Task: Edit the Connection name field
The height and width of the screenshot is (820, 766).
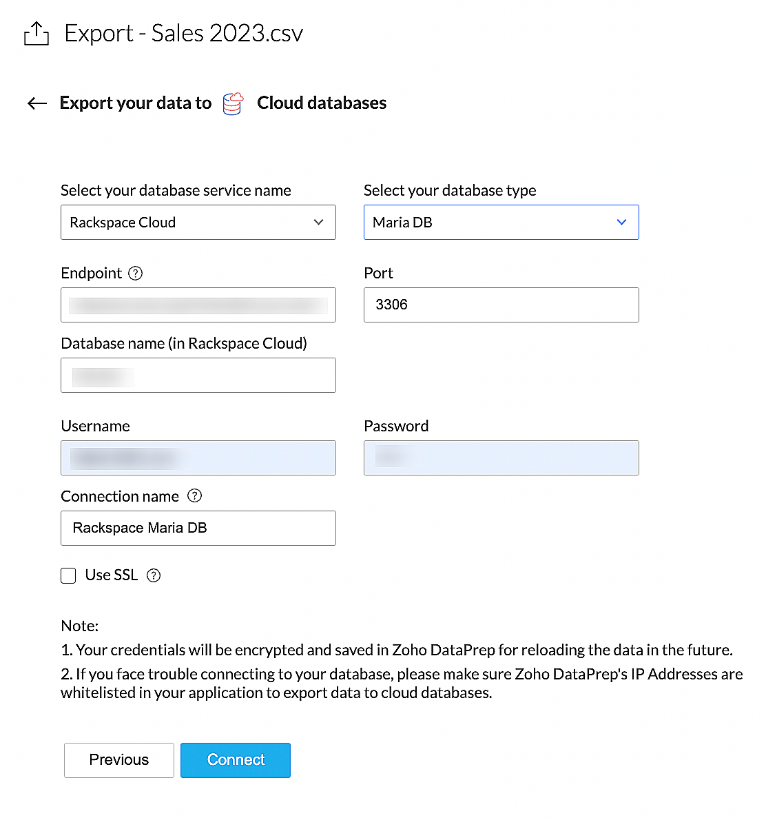Action: pos(198,529)
